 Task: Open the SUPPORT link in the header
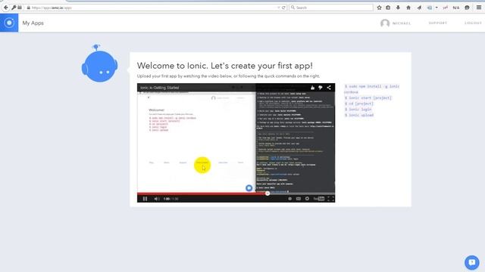[x=438, y=23]
